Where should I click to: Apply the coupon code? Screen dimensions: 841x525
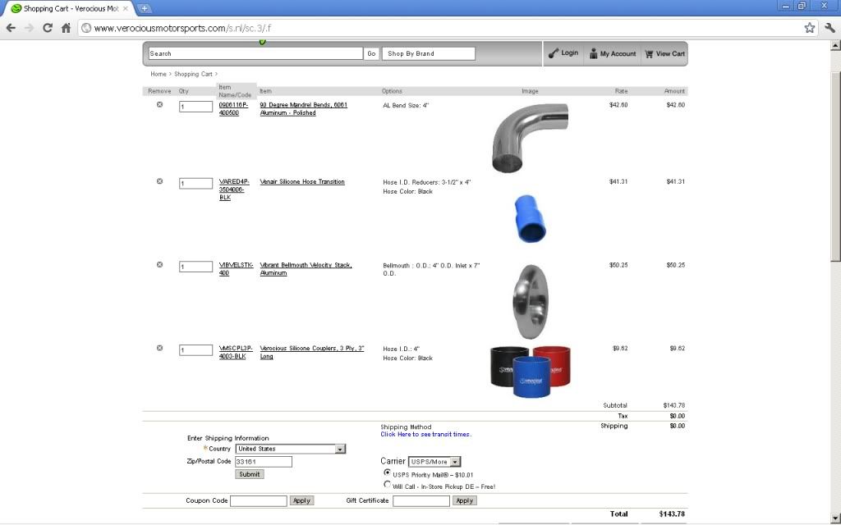(301, 501)
